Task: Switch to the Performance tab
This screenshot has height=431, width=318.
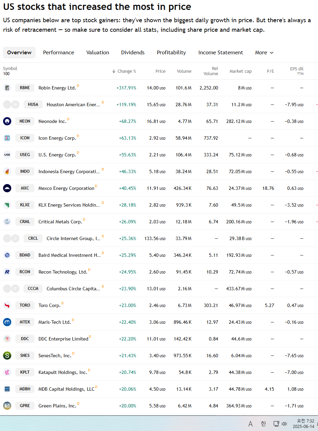Action: [x=59, y=53]
